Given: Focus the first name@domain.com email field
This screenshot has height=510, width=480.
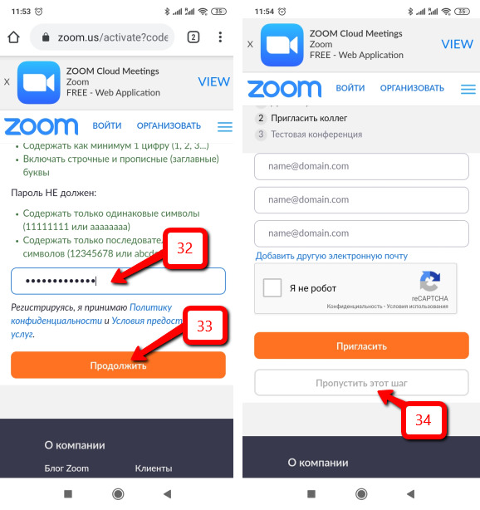Looking at the screenshot, I should click(x=361, y=166).
